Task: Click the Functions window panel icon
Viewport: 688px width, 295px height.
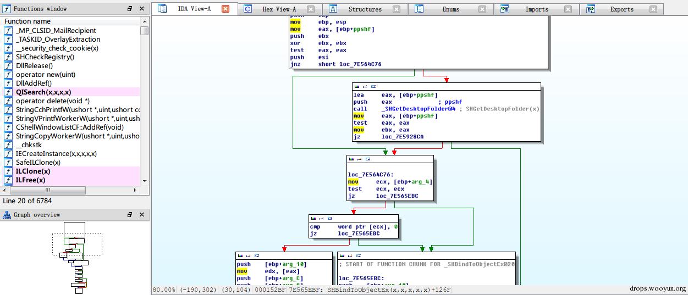Action: (7, 9)
